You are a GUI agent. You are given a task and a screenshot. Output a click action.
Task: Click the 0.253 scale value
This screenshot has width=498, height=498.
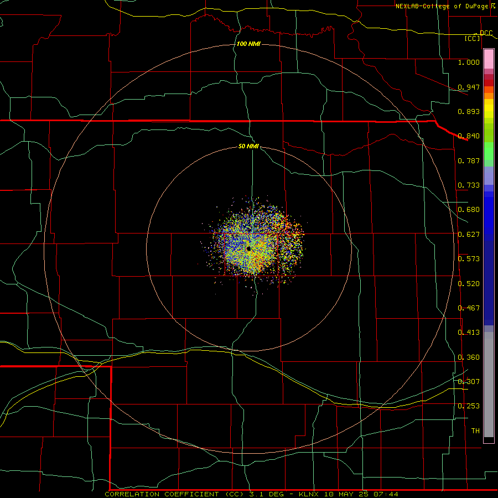click(x=469, y=406)
